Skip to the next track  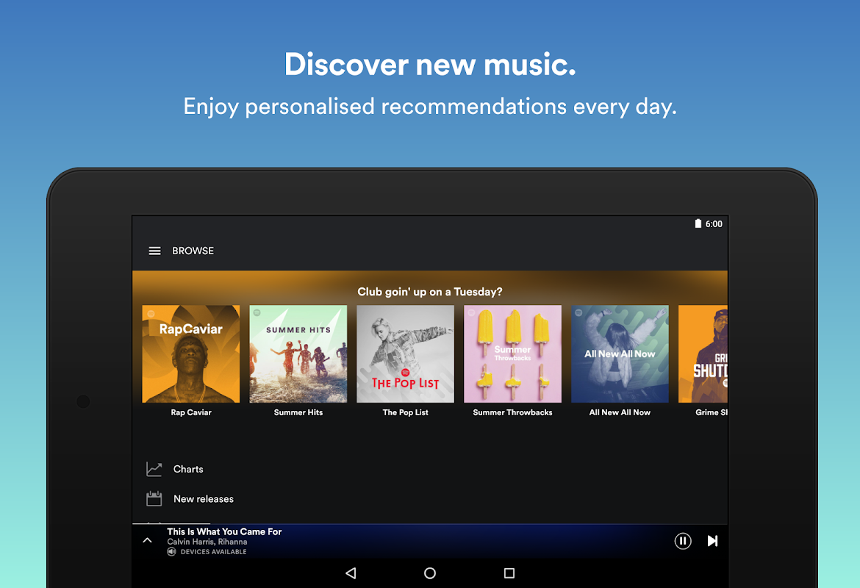tap(712, 541)
